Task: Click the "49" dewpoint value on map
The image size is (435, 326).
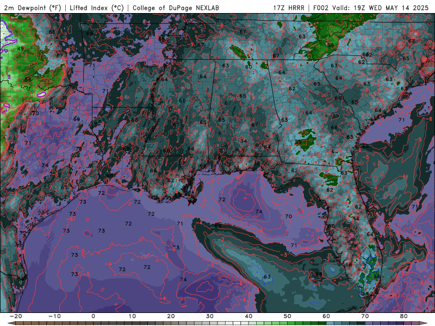Action: pos(20,48)
